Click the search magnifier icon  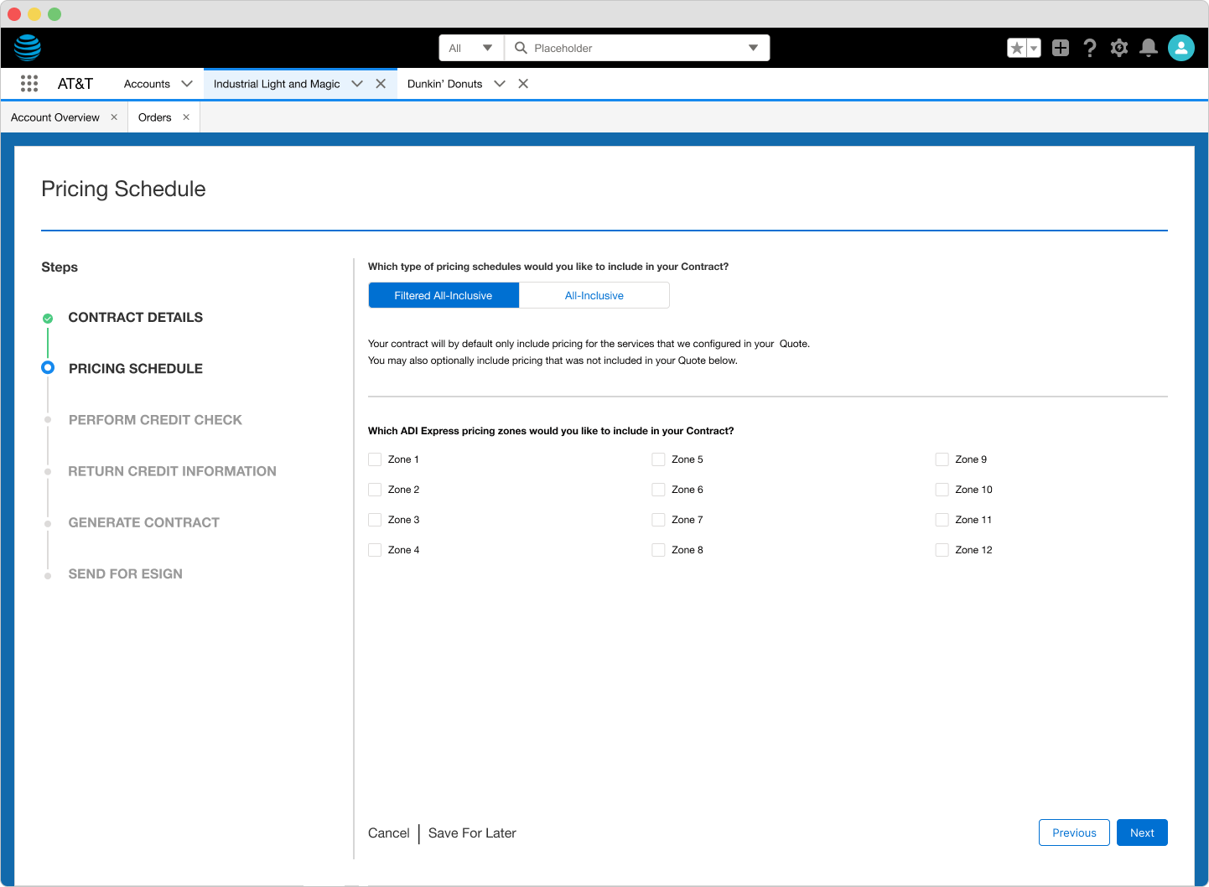click(x=521, y=48)
